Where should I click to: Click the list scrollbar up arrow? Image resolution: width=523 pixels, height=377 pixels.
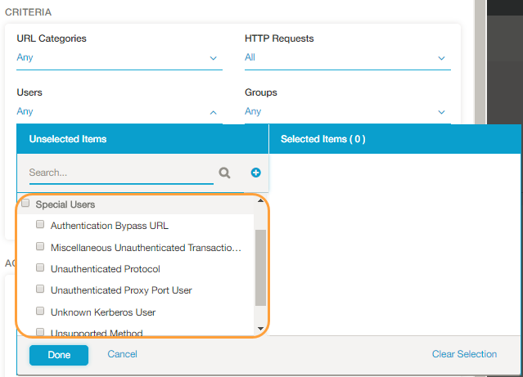261,200
